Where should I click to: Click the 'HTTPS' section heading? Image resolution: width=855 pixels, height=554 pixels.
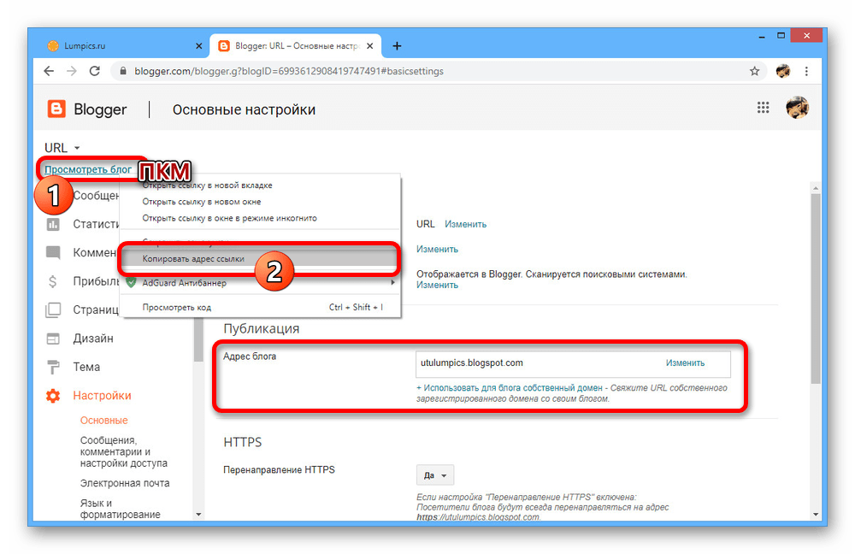[x=243, y=442]
